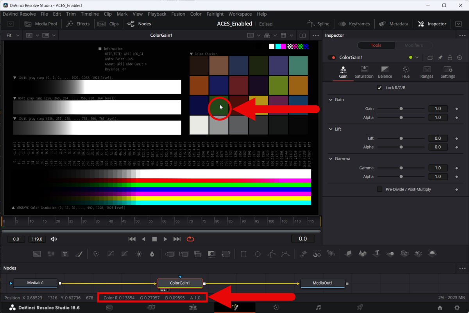Select the MediaIn1 node
The height and width of the screenshot is (313, 469).
36,283
